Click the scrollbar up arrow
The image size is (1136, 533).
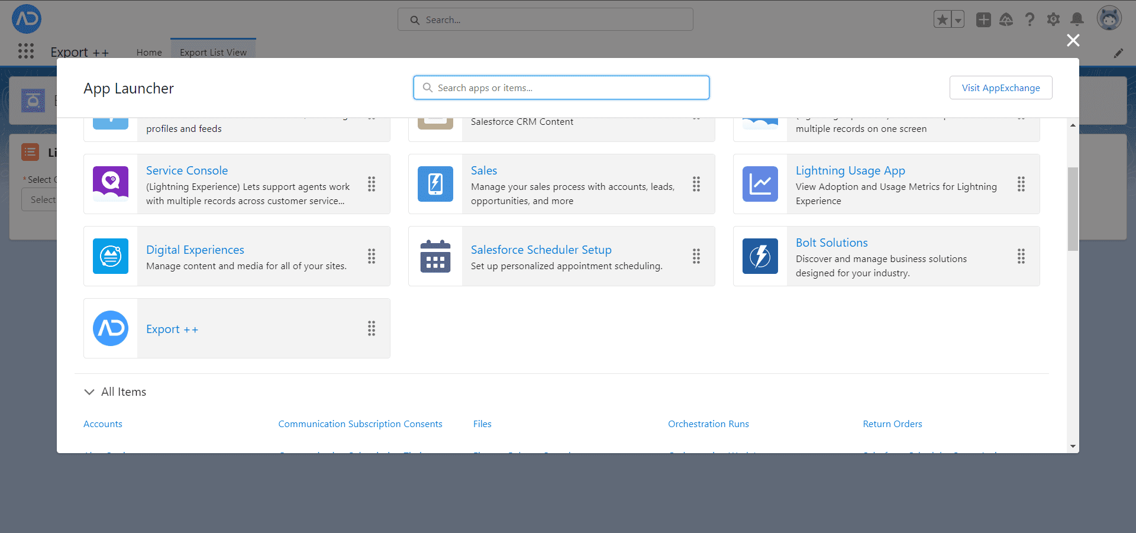pos(1073,125)
